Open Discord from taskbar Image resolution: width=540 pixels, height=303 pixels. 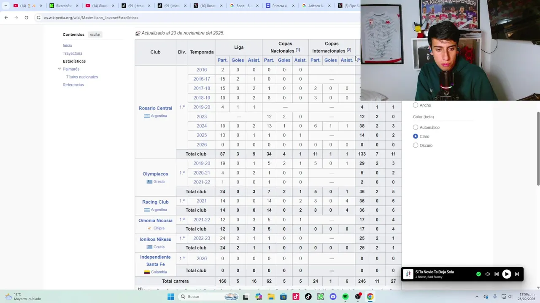tap(333, 297)
